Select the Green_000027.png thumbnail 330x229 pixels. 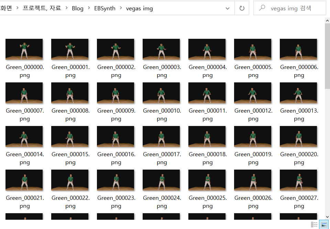click(298, 180)
